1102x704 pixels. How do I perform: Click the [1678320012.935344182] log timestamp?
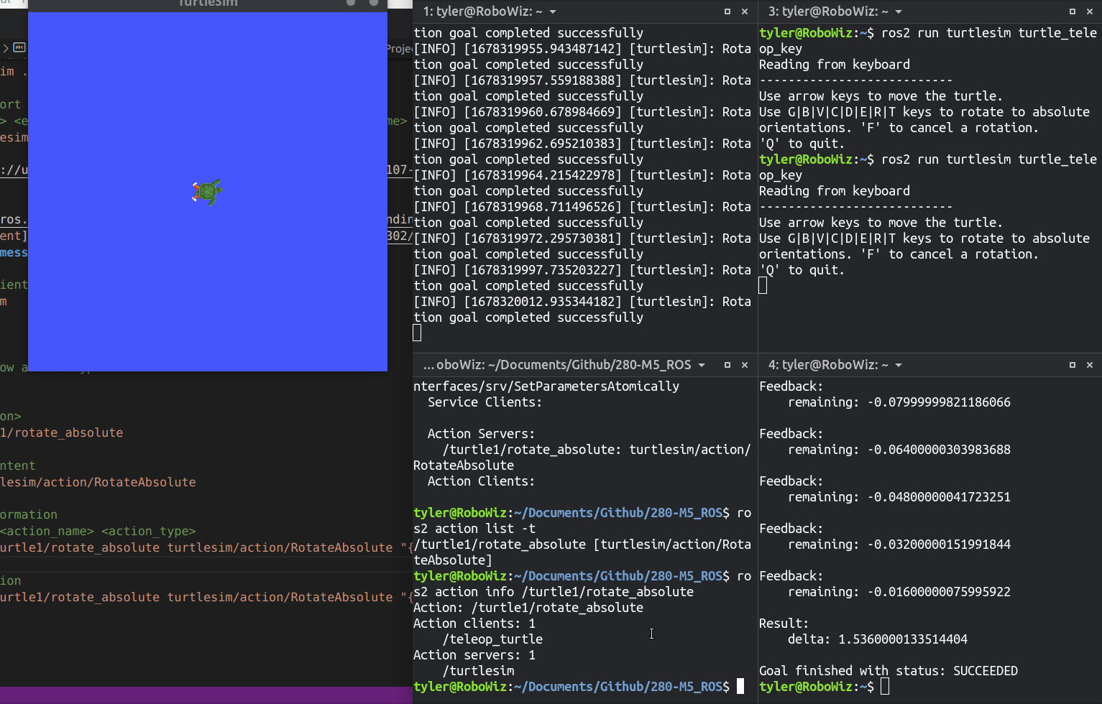543,302
